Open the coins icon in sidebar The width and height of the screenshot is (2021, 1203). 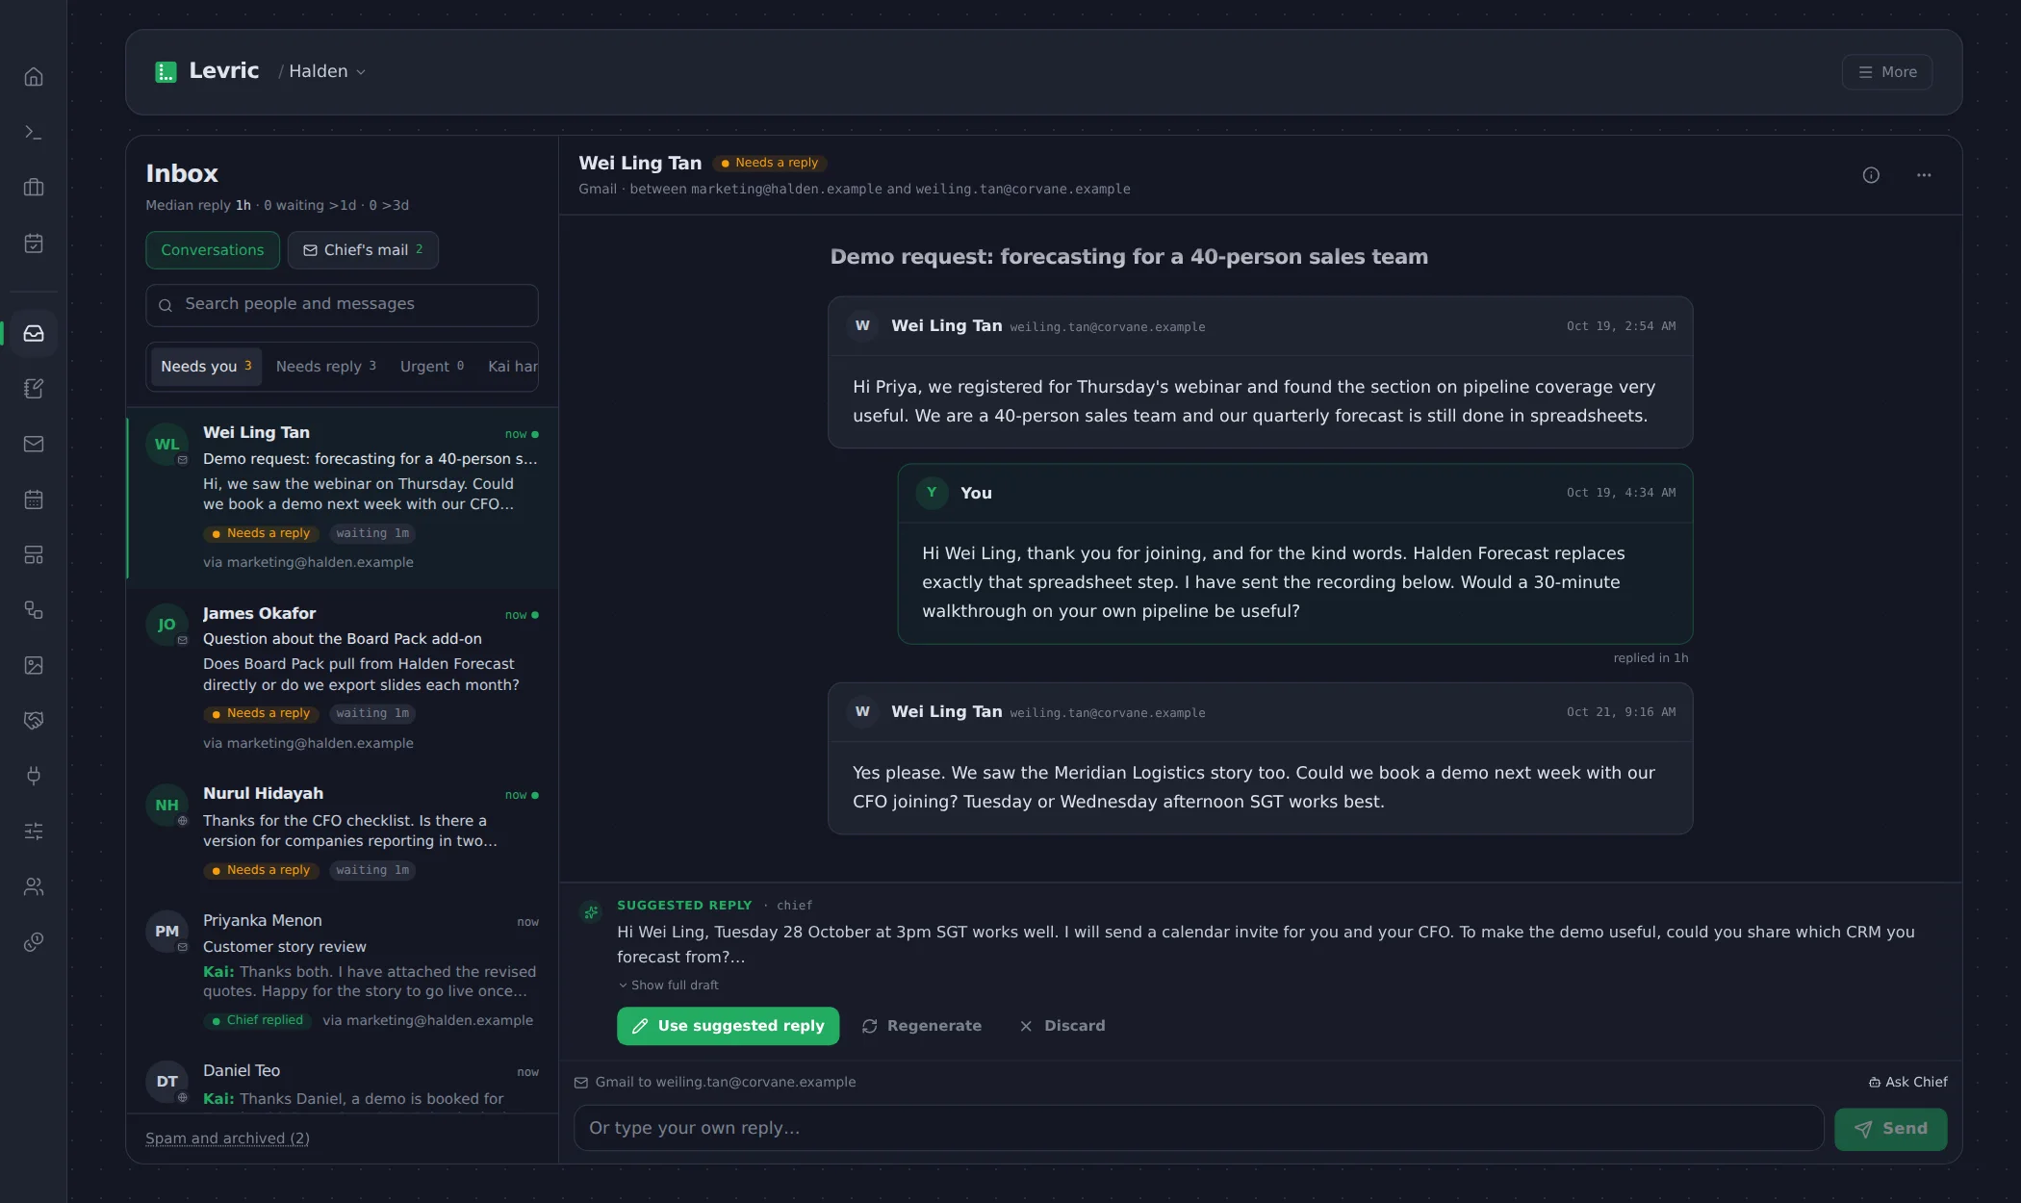pos(34,941)
